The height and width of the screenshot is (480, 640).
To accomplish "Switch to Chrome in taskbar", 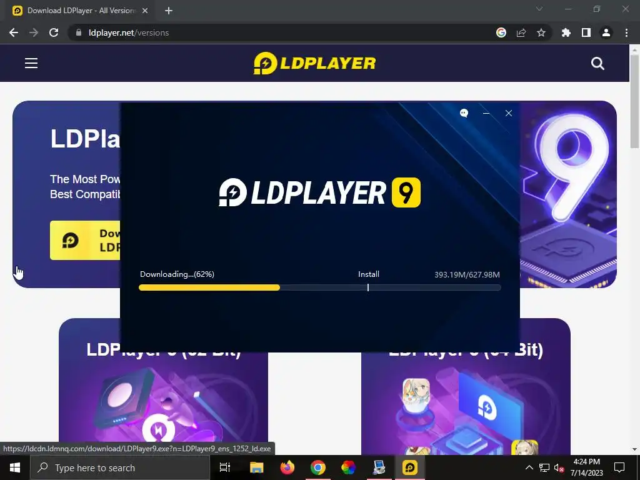I will click(318, 467).
